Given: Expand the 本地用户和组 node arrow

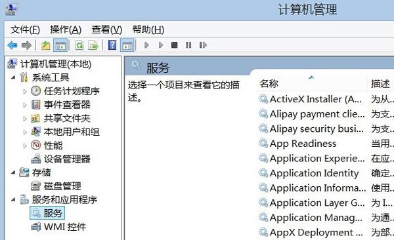Looking at the screenshot, I should pos(25,132).
